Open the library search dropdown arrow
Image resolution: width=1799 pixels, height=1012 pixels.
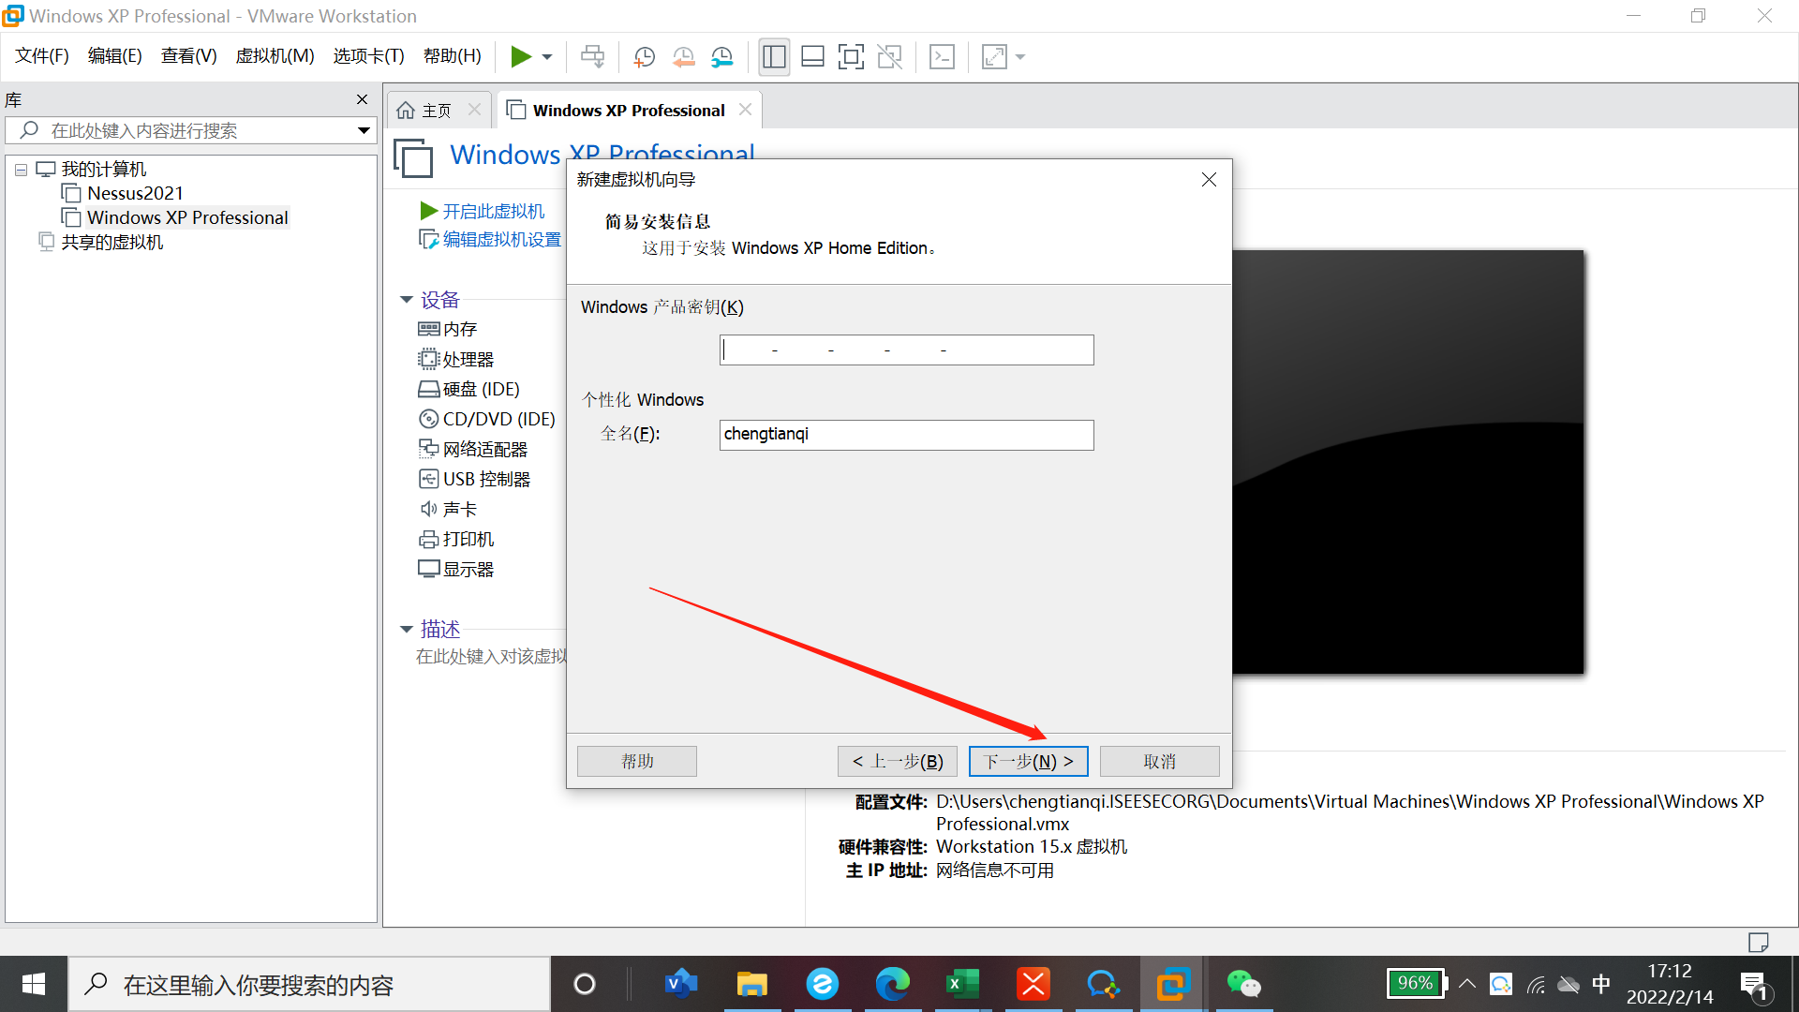364,130
